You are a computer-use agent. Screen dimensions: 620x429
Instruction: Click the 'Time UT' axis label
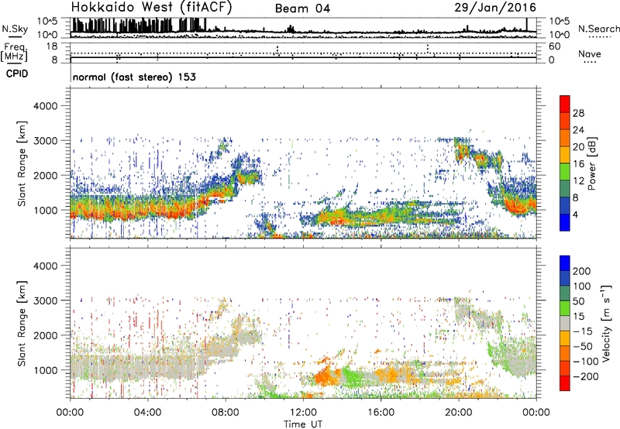click(303, 424)
